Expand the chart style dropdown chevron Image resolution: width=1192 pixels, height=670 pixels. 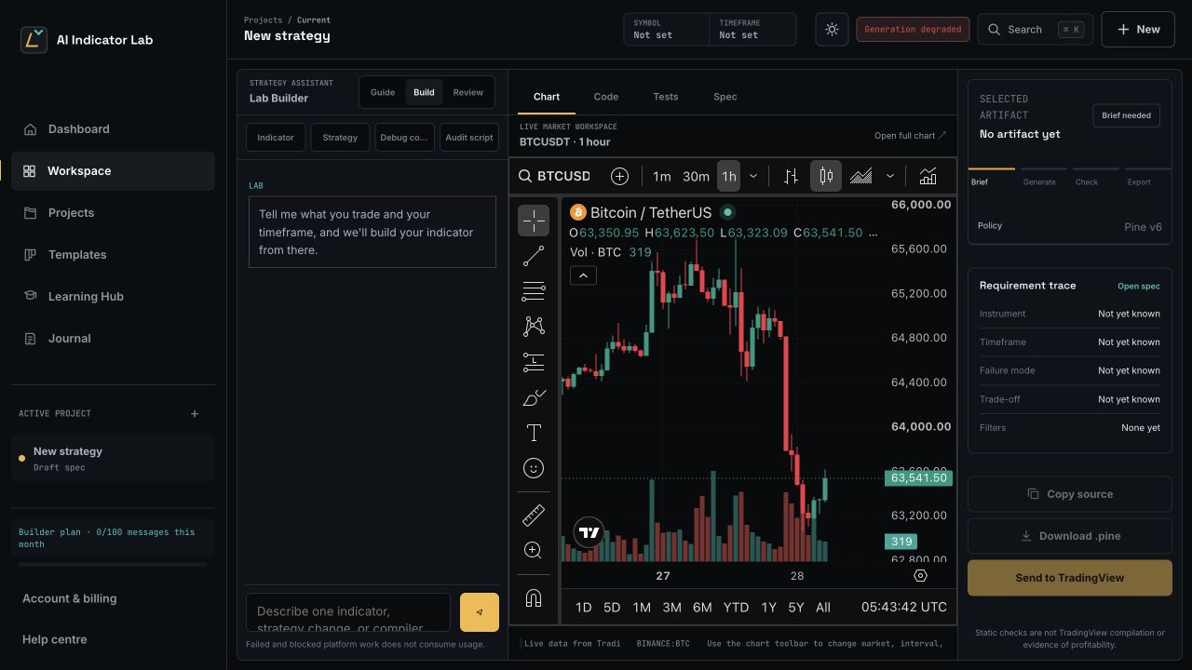(x=890, y=176)
